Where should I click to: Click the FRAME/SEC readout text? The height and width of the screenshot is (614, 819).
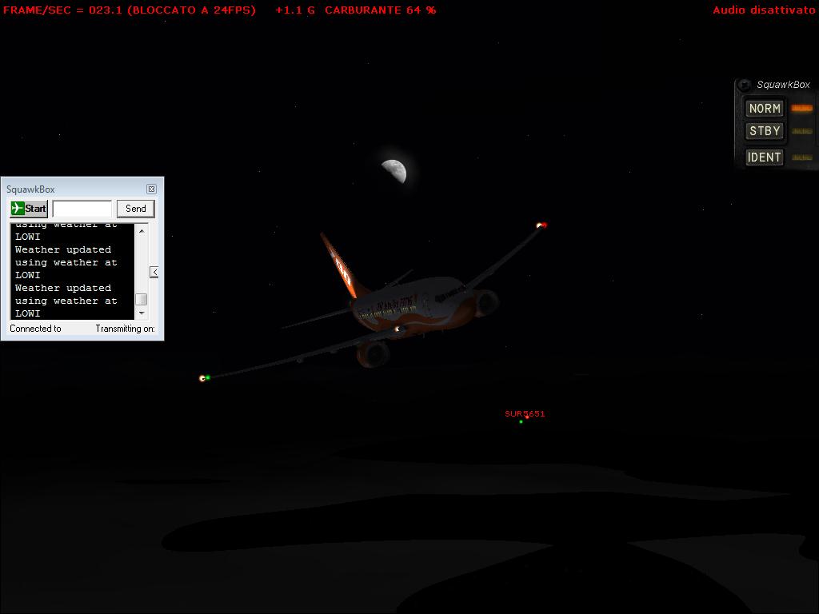pyautogui.click(x=130, y=10)
